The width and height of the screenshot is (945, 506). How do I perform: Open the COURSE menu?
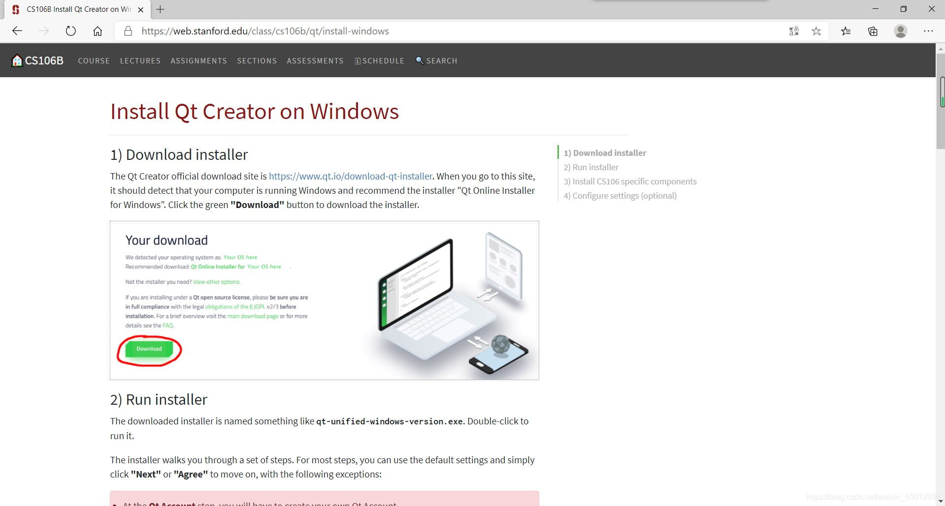[94, 60]
